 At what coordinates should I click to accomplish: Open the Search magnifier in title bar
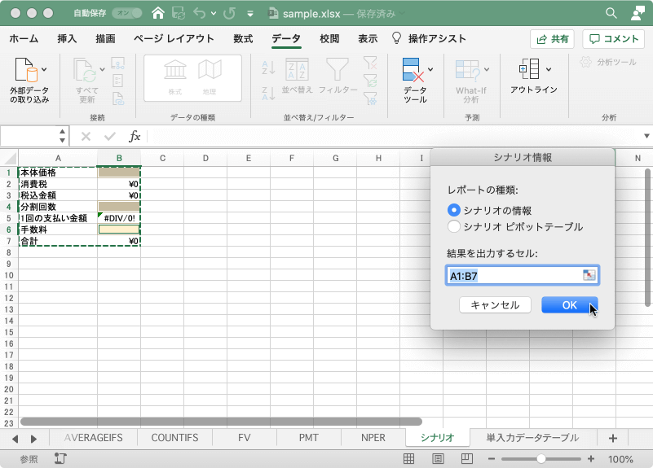click(x=611, y=13)
